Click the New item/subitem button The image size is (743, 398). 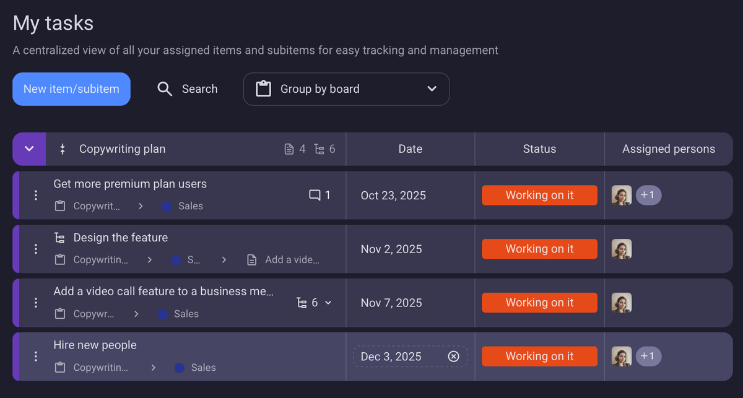click(x=71, y=89)
